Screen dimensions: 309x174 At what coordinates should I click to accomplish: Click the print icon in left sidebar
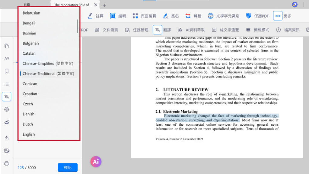pyautogui.click(x=6, y=163)
